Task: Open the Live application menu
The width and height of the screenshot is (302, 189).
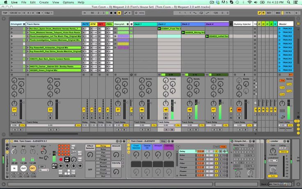Action: 14,2
